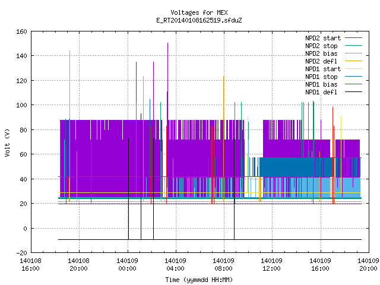Click the Time (yymmdd HH:MM) x-axis label

(199, 280)
